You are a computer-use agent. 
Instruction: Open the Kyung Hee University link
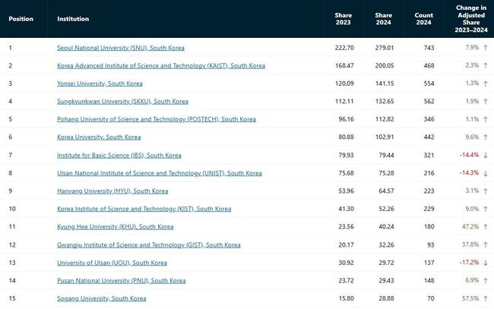pos(116,226)
